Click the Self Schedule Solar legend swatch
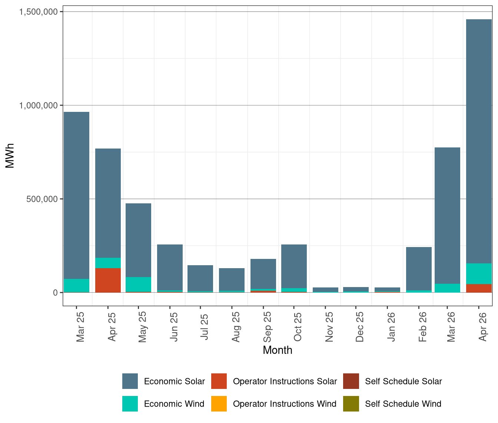Image resolution: width=498 pixels, height=423 pixels. [x=351, y=381]
